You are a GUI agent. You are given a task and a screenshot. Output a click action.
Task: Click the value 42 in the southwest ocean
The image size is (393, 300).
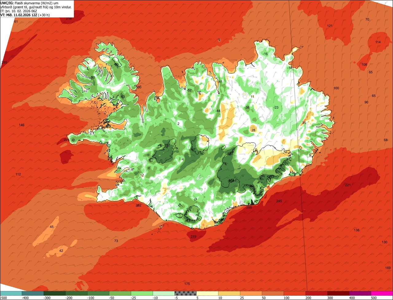pos(61,251)
